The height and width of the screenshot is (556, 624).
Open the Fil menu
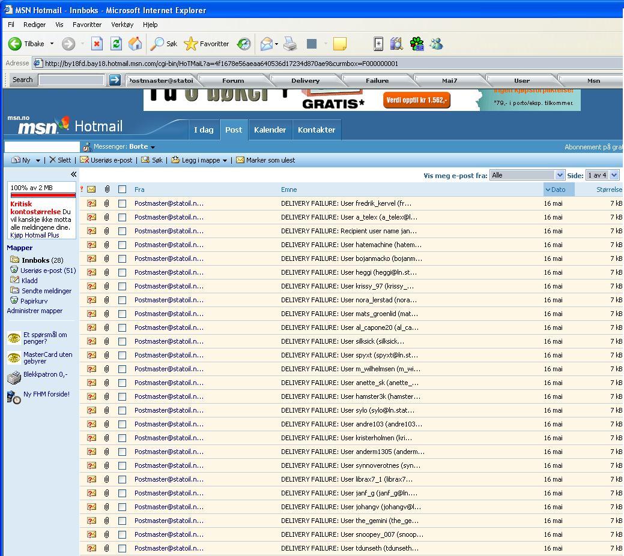click(x=11, y=25)
